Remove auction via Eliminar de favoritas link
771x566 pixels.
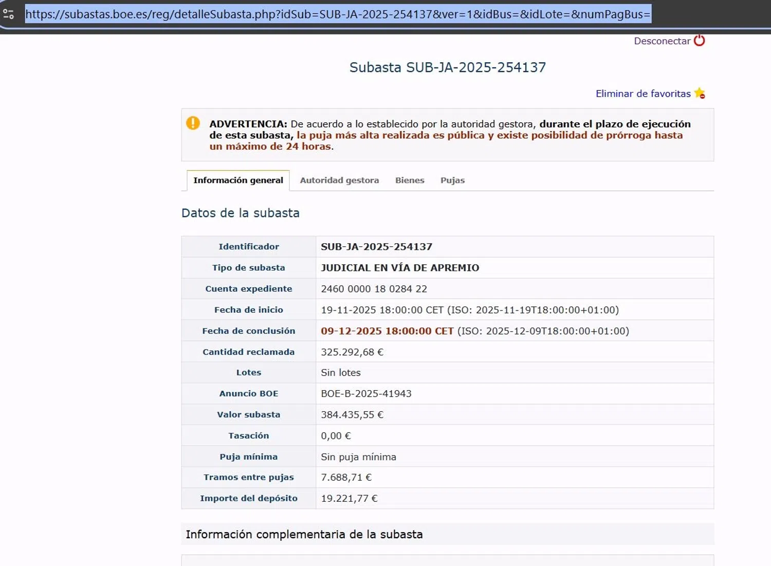coord(642,94)
